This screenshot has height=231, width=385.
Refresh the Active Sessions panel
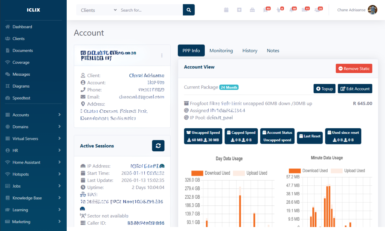pos(158,146)
